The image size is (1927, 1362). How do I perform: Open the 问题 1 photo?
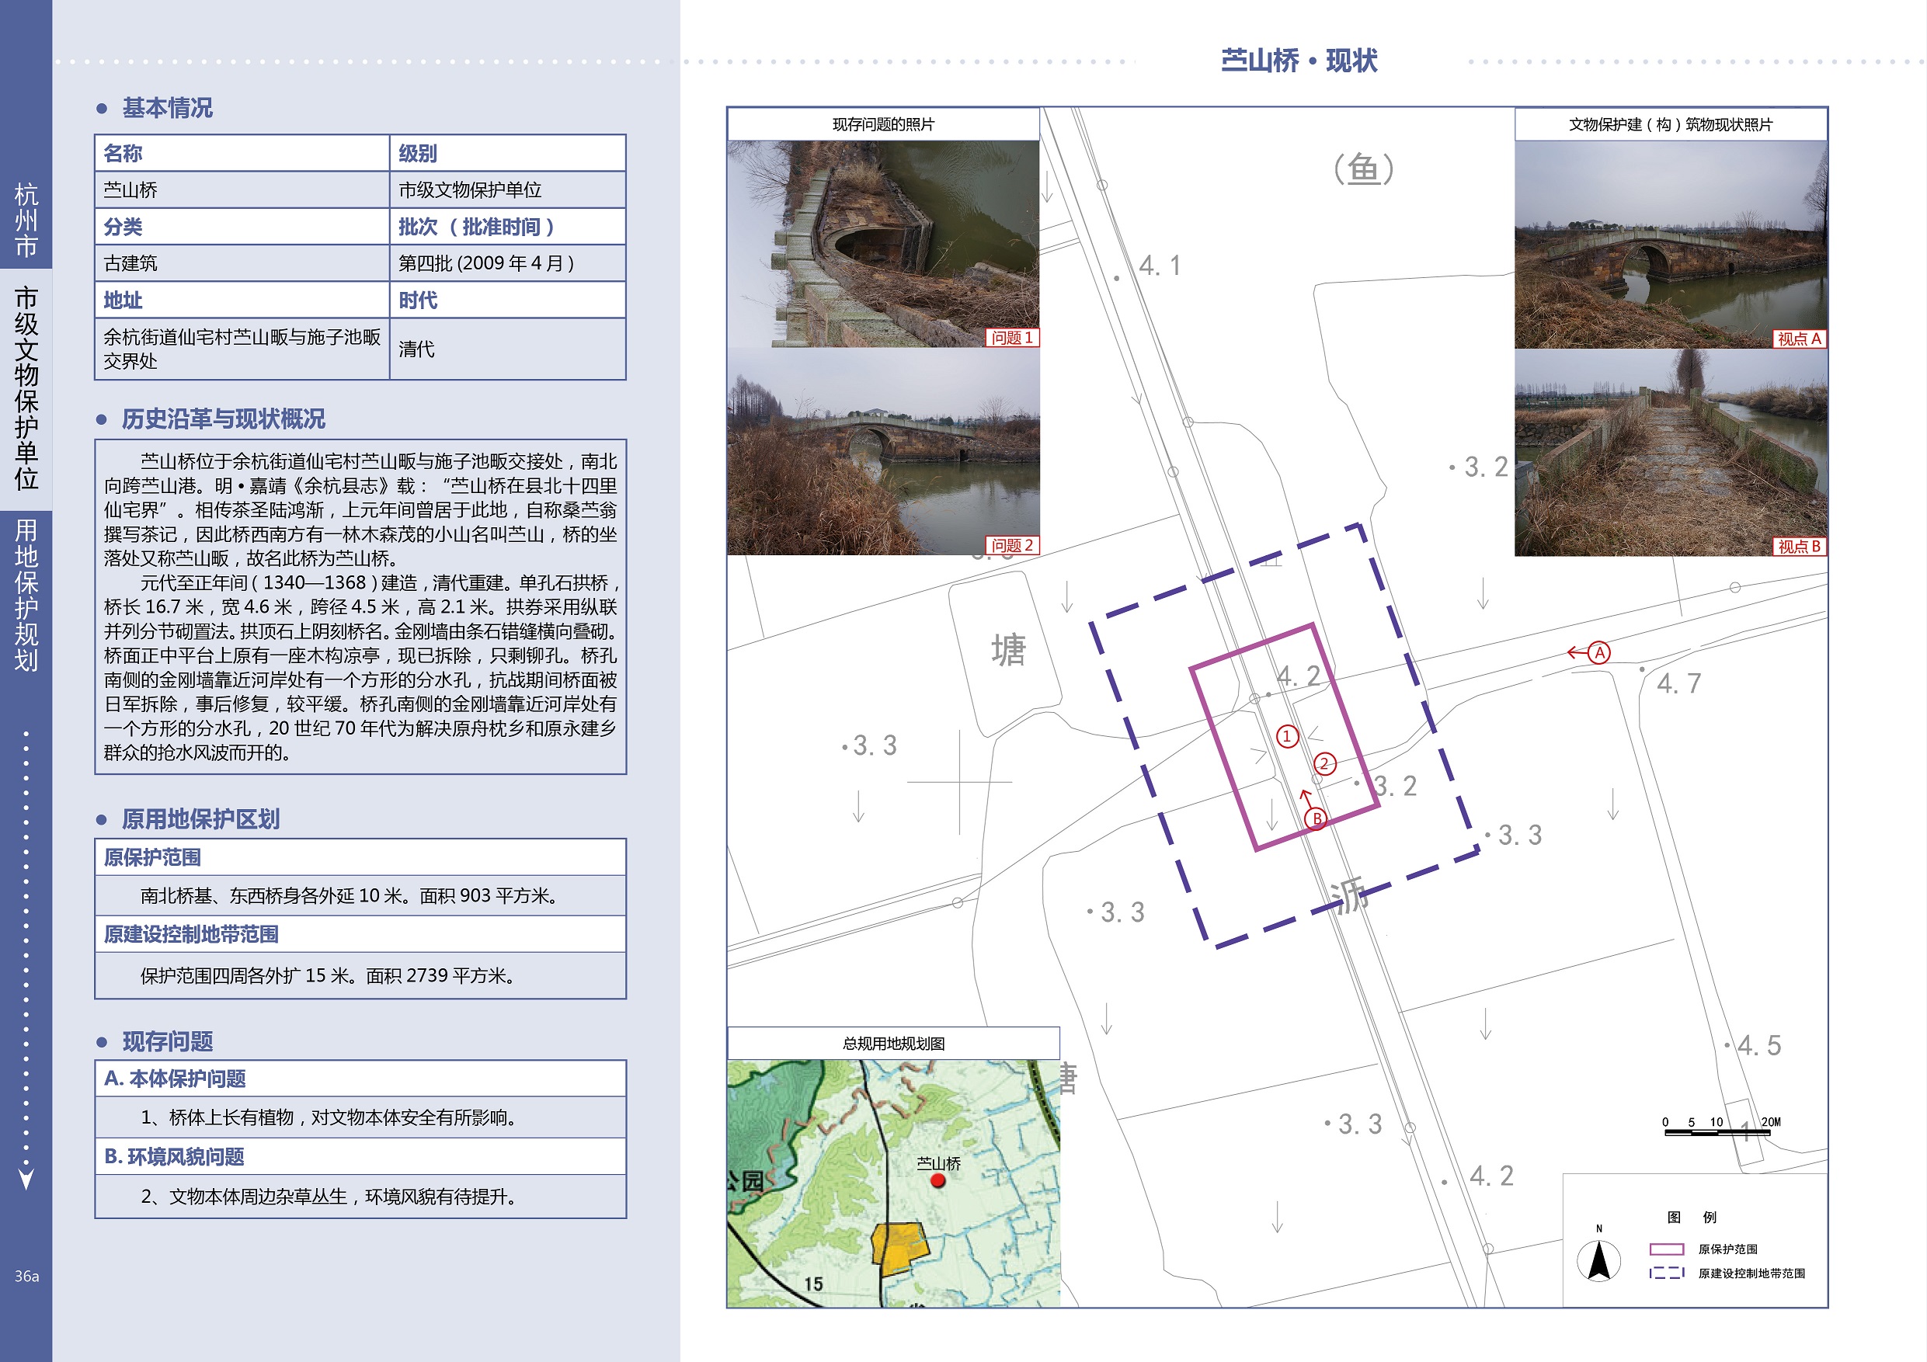883,243
